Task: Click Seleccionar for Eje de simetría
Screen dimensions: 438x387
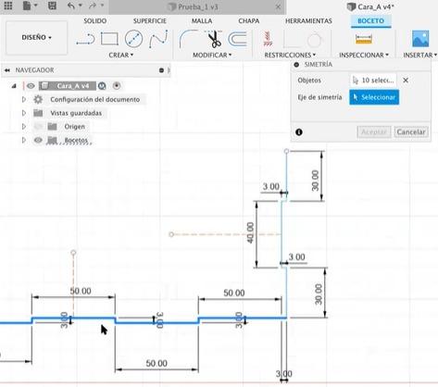Action: (x=374, y=97)
